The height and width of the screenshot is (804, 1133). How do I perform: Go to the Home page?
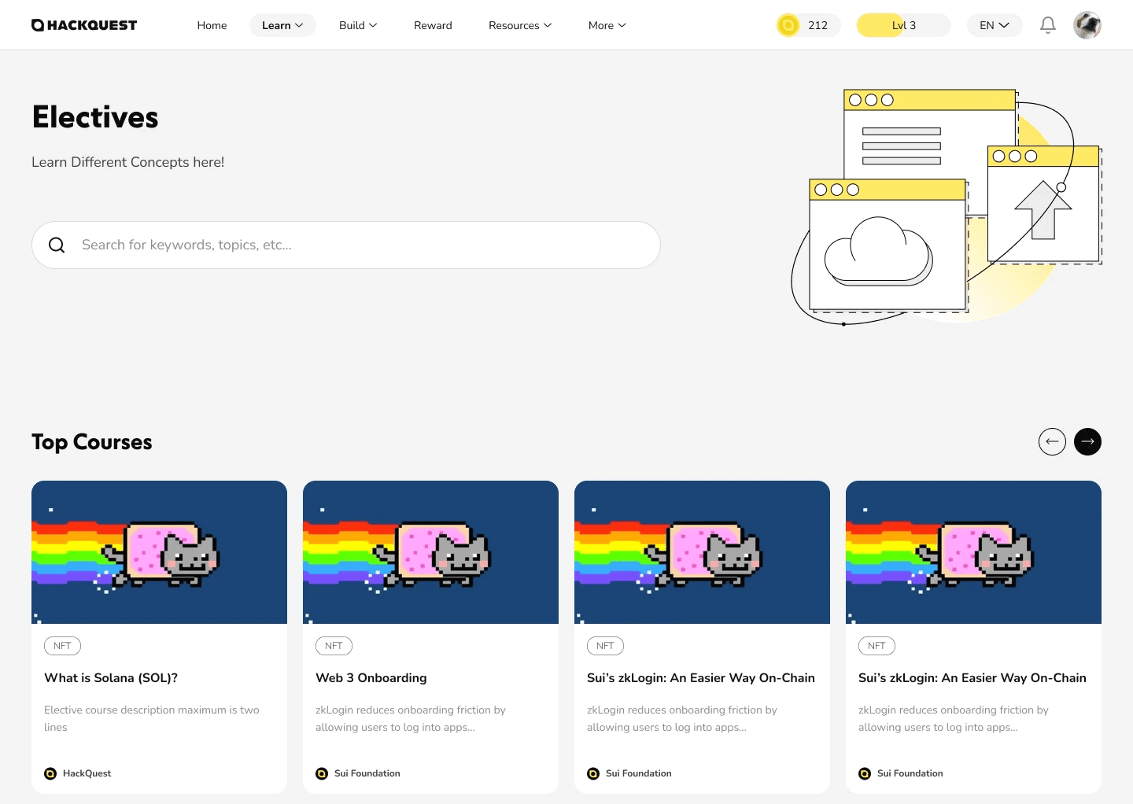212,25
